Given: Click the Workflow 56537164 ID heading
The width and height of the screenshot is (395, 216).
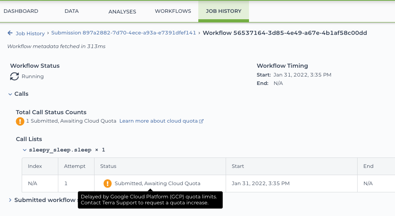Looking at the screenshot, I should [285, 33].
